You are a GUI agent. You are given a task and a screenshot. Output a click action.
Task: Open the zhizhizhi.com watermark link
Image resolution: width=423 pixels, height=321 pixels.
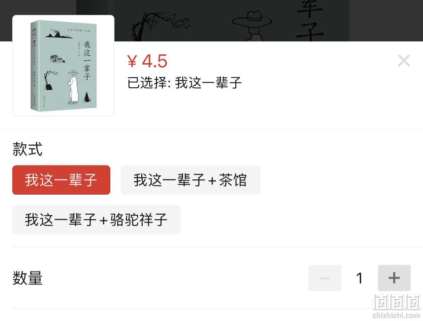[396, 315]
